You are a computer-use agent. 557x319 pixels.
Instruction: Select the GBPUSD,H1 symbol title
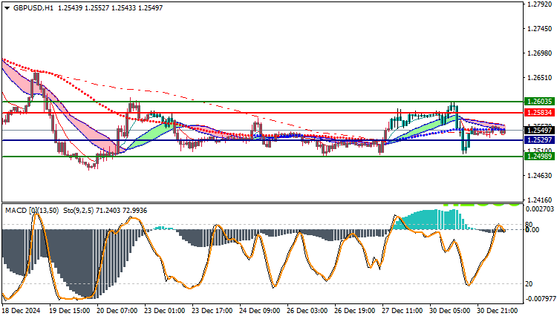(33, 8)
